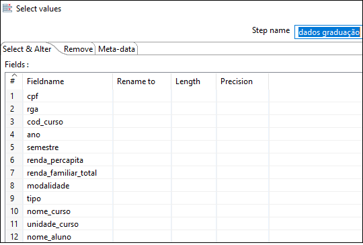Select the cpf field row
Viewport: 363px width, 245px height.
184,96
